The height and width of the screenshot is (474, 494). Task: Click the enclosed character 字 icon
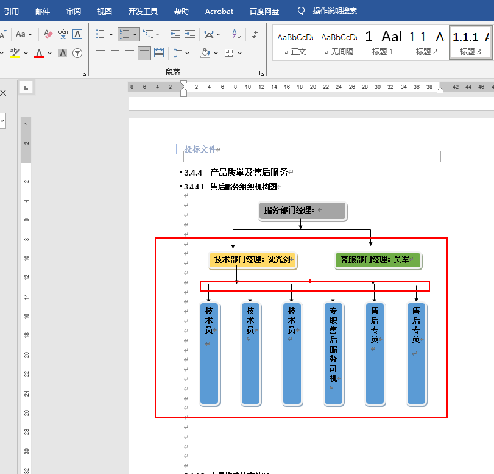click(77, 53)
